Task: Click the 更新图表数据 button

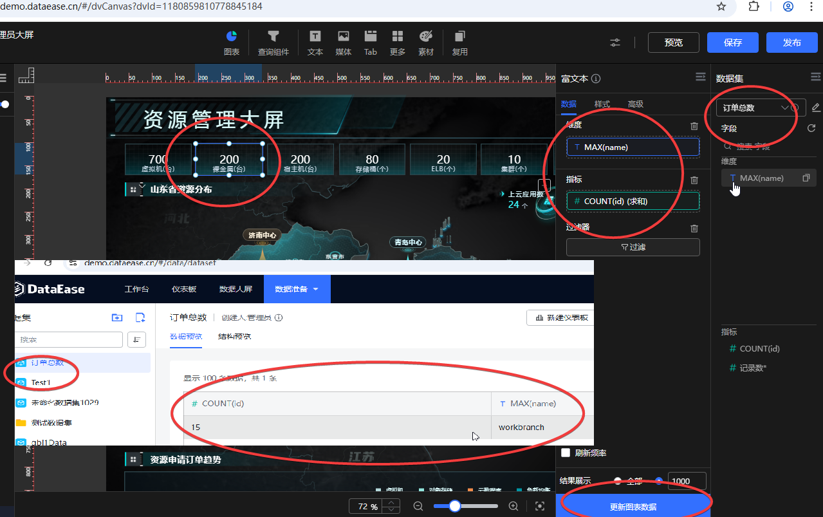Action: click(x=633, y=506)
